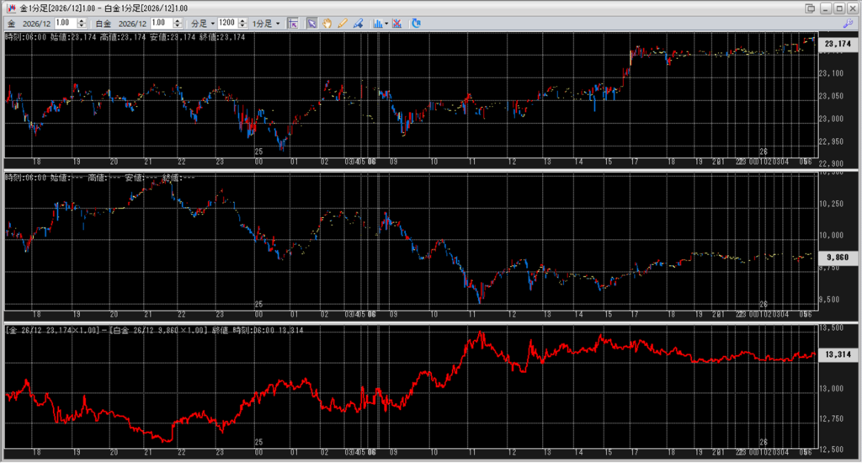This screenshot has height=463, width=862.
Task: Click the 23,174 current price tag
Action: [838, 44]
